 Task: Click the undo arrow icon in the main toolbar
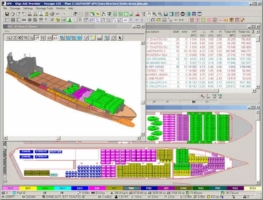pos(58,14)
